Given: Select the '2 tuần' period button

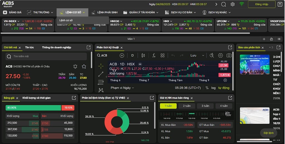Looking at the screenshot, I should pos(187,106).
